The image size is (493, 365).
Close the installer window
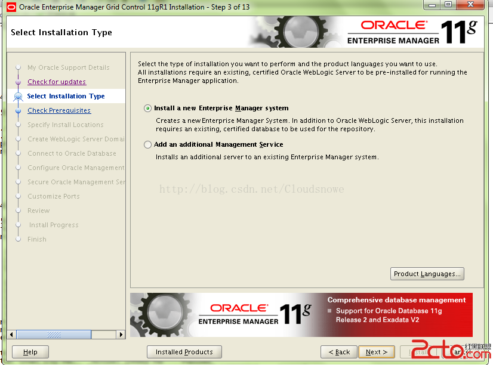[x=470, y=5]
